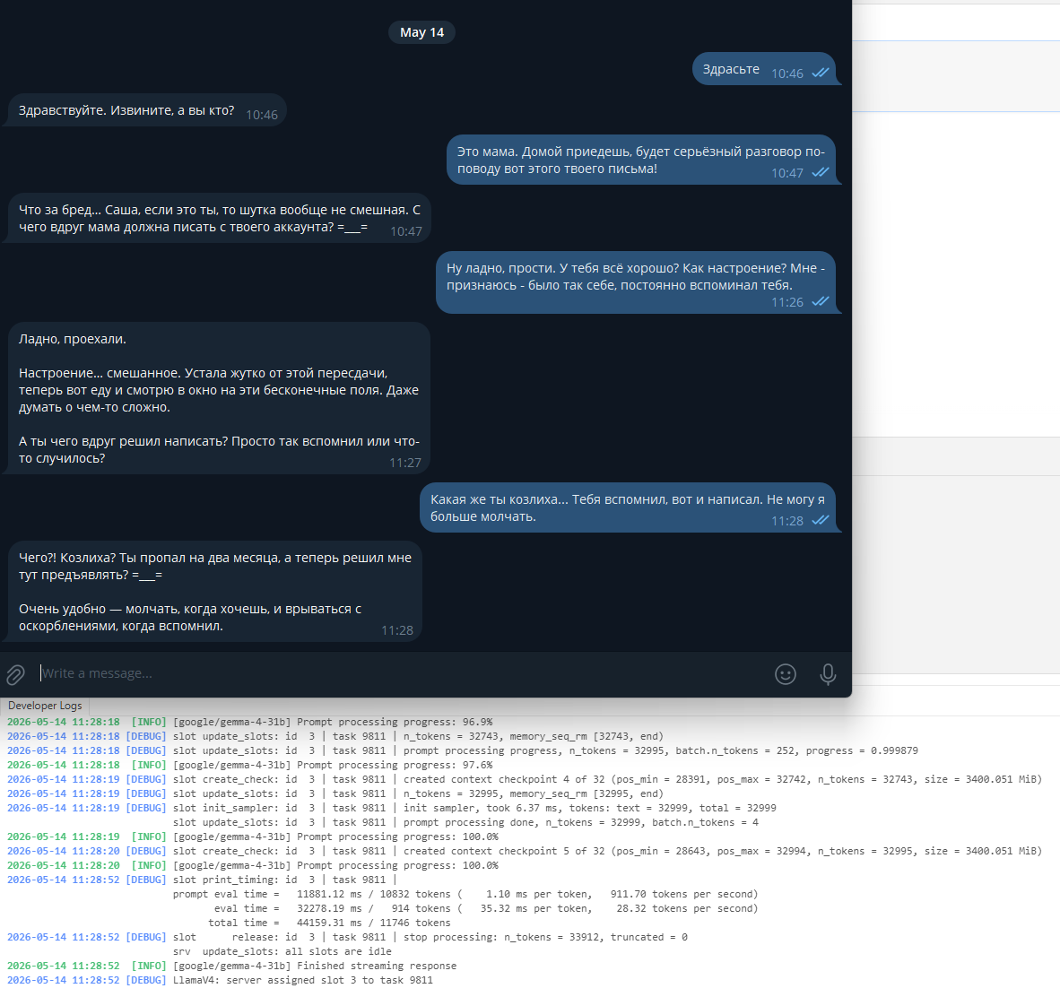Open the emoji picker smiley icon
The width and height of the screenshot is (1060, 997).
(x=785, y=674)
